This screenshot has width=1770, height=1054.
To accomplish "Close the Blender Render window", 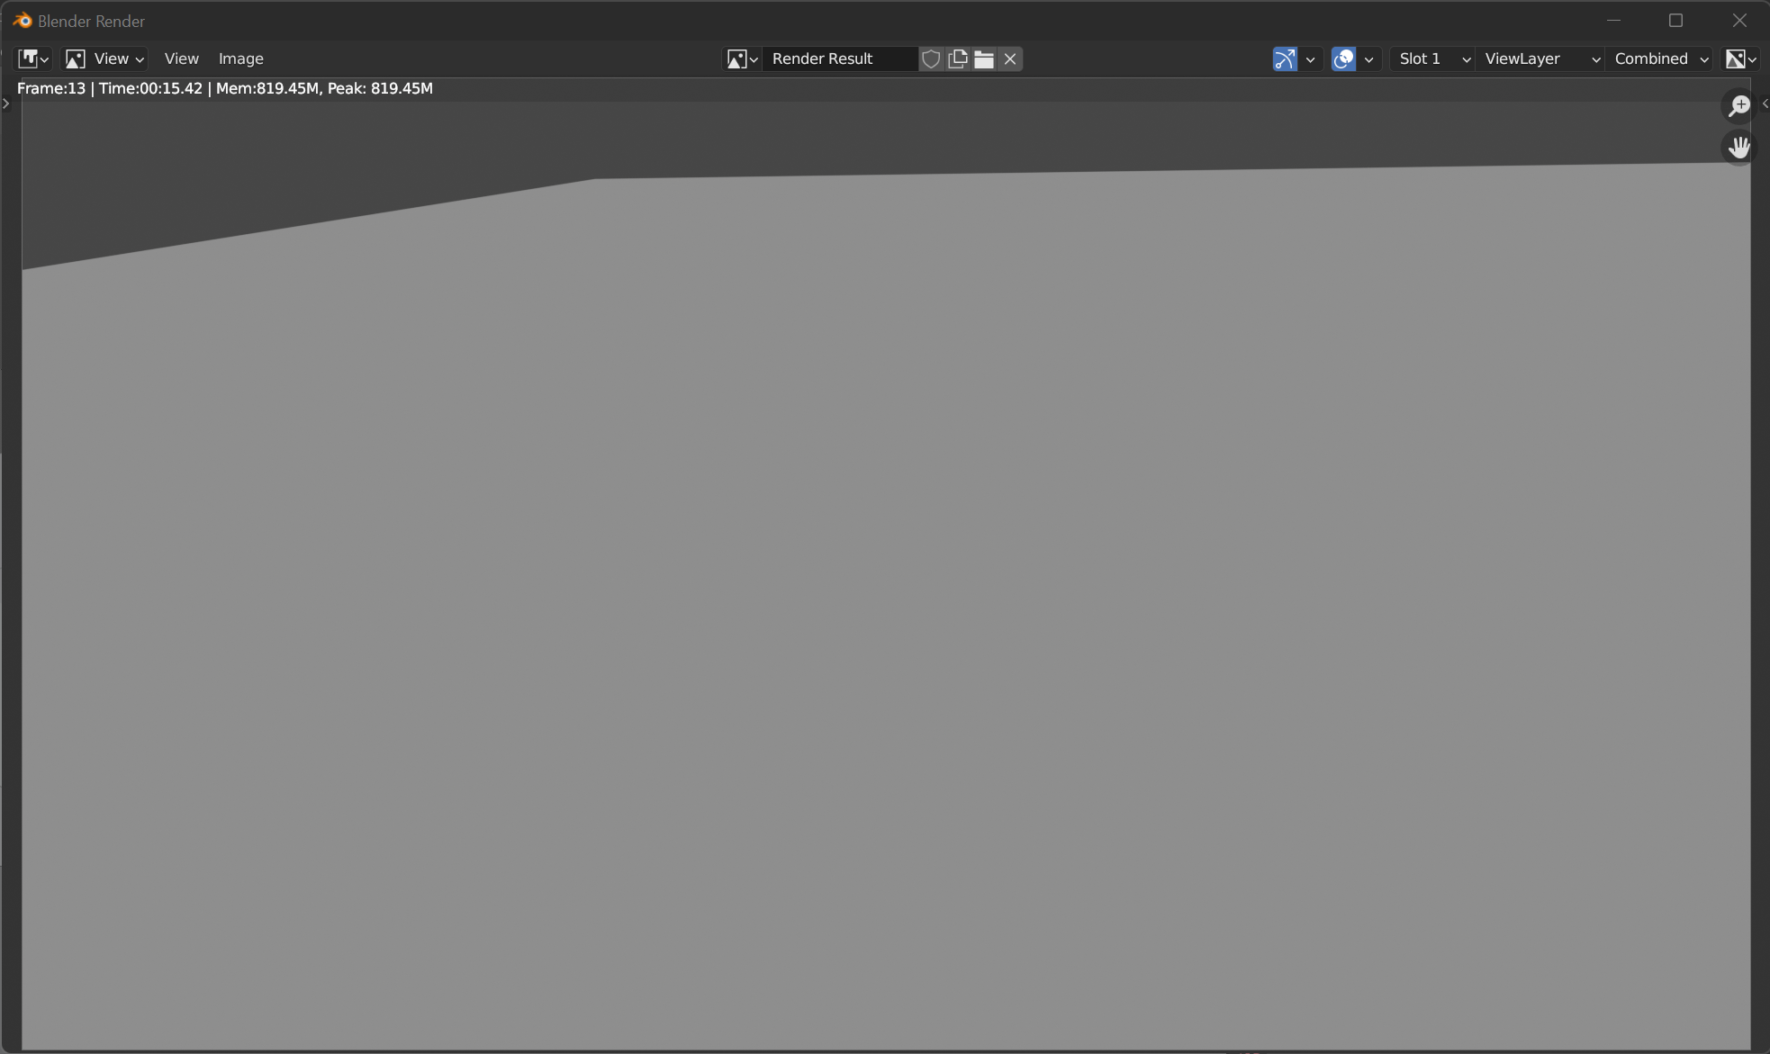I will 1738,20.
